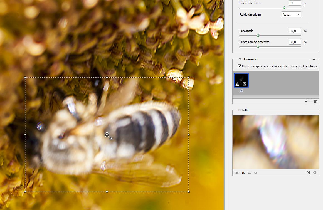
Task: Toggle the checkbox under the blur trace thumbnail
Action: coord(241,91)
